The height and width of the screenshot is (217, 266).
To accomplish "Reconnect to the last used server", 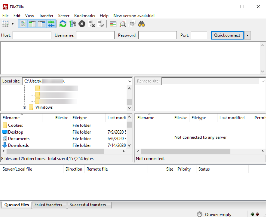I will tap(101, 24).
